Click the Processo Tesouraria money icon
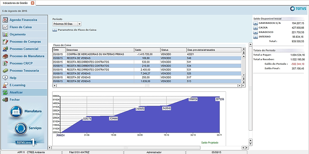The image size is (309, 154). click(x=5, y=71)
